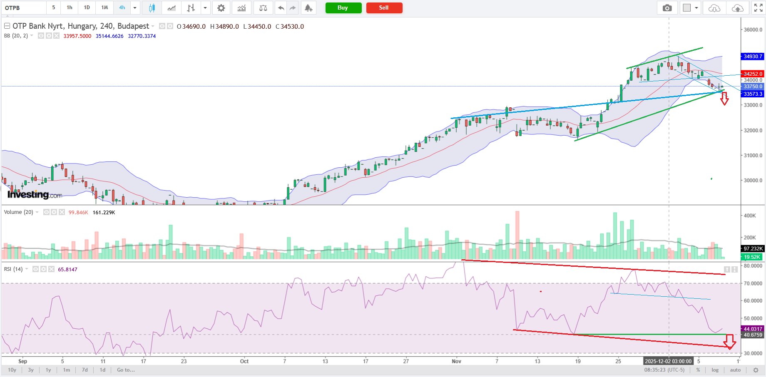Image resolution: width=766 pixels, height=377 pixels.
Task: Open chart settings via the gear icon
Action: tap(221, 8)
